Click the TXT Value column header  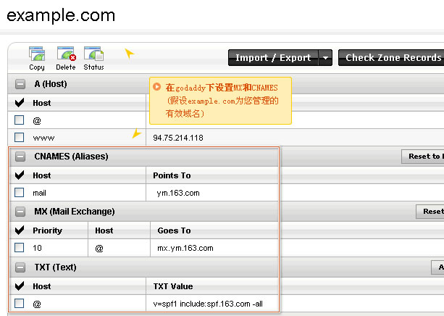tap(173, 286)
